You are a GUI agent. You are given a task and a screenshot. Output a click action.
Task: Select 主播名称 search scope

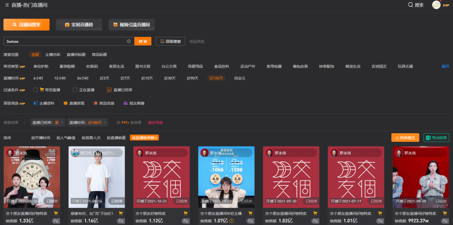(x=52, y=54)
